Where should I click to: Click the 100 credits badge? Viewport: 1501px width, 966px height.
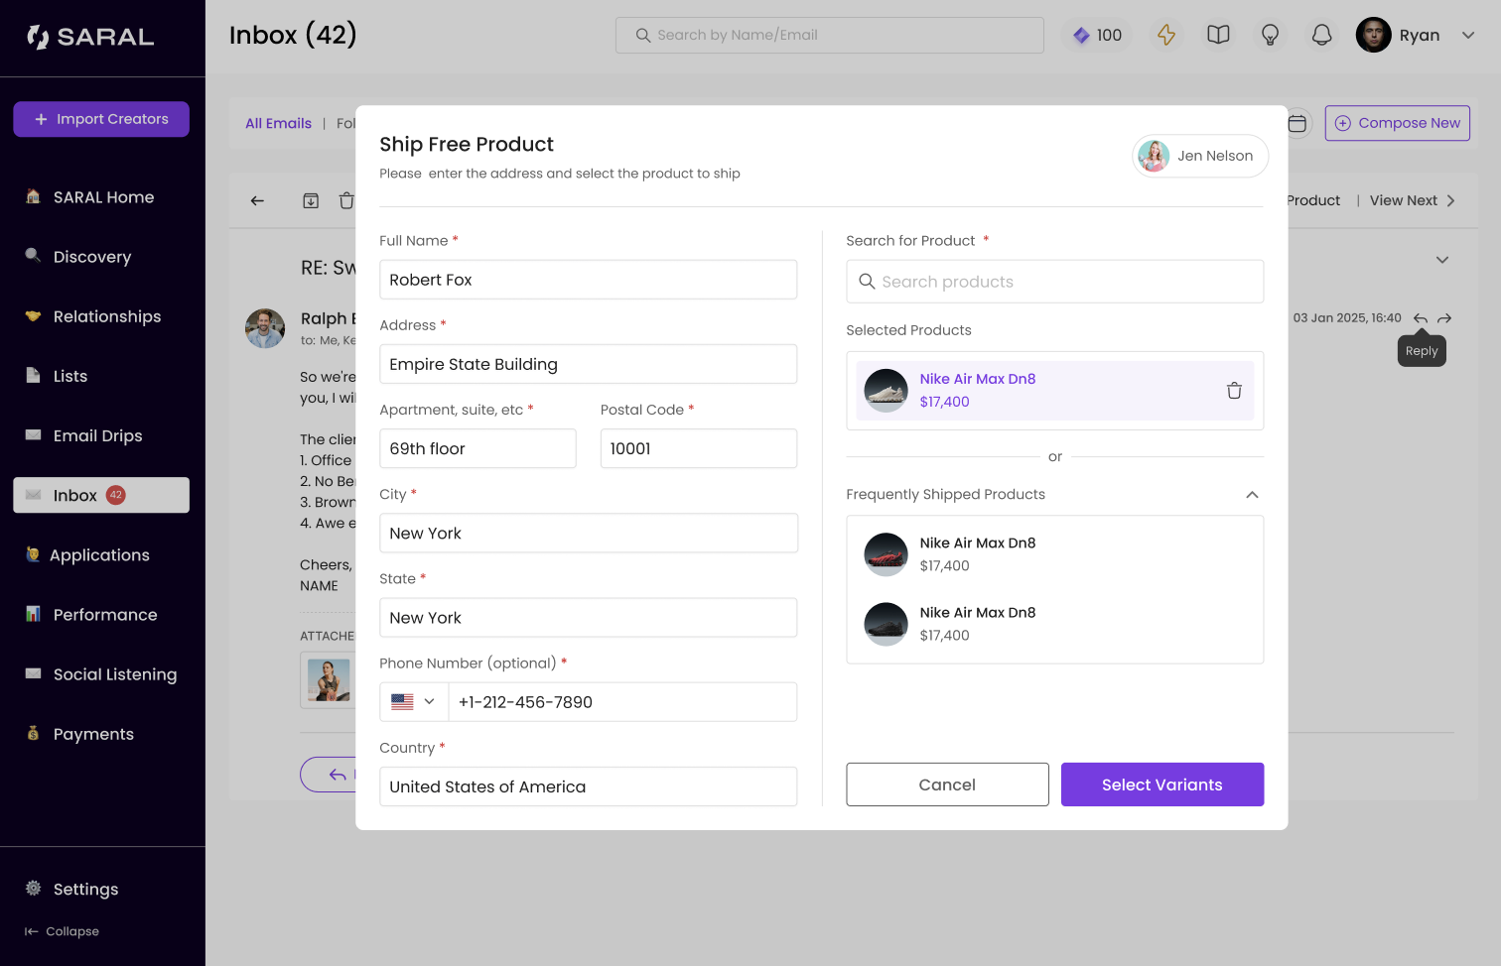coord(1097,35)
